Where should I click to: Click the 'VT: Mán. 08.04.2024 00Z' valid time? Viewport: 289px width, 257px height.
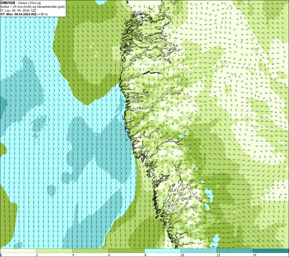click(x=18, y=14)
